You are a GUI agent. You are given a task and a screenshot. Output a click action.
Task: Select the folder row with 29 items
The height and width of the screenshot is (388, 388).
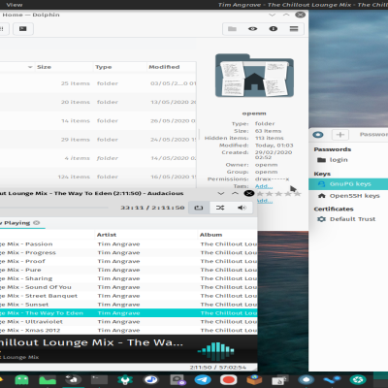pos(98,140)
